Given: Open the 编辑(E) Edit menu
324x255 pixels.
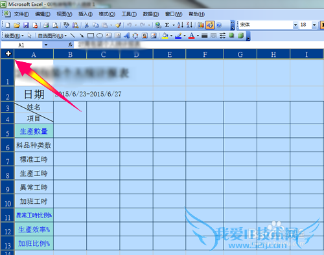Looking at the screenshot, I should 43,14.
